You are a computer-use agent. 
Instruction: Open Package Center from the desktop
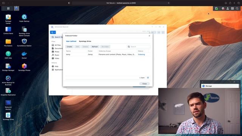tap(8, 19)
